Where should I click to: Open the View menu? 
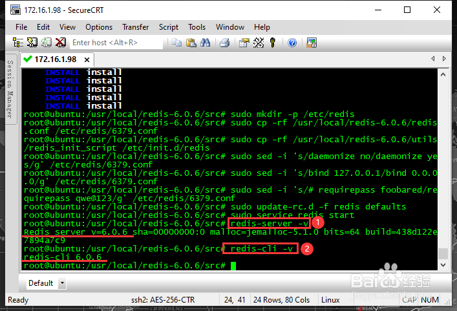point(67,27)
